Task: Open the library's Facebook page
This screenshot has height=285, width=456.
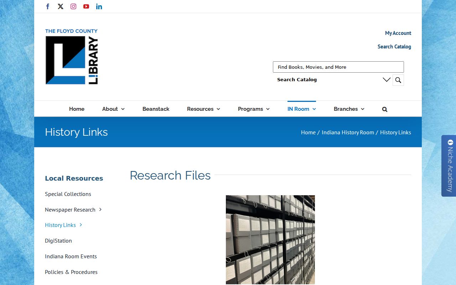Action: [x=48, y=6]
